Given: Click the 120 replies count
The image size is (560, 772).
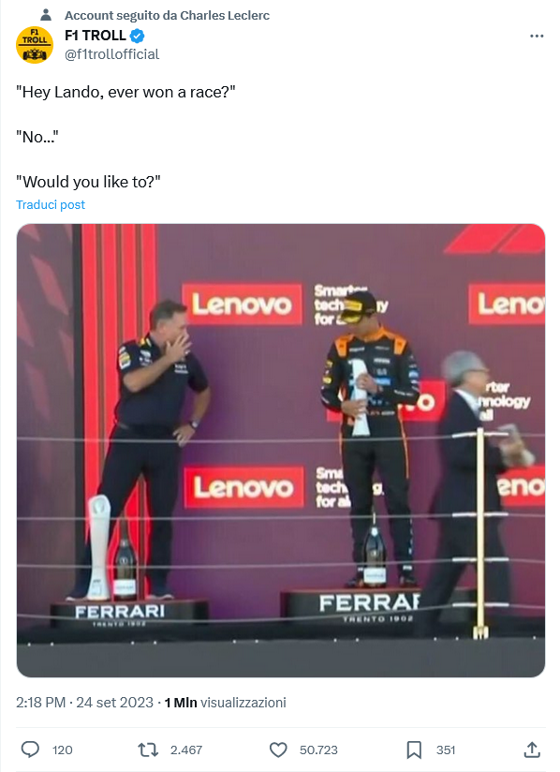Looking at the screenshot, I should pos(63,750).
